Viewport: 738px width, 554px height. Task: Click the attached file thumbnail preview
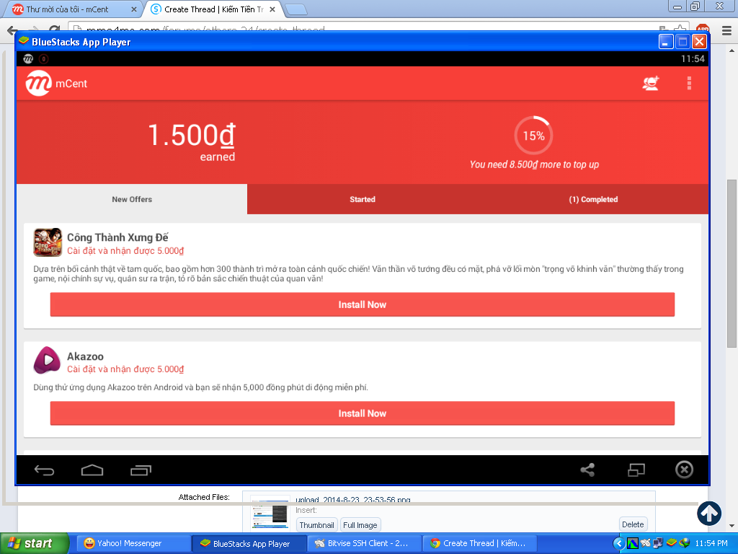pyautogui.click(x=270, y=514)
